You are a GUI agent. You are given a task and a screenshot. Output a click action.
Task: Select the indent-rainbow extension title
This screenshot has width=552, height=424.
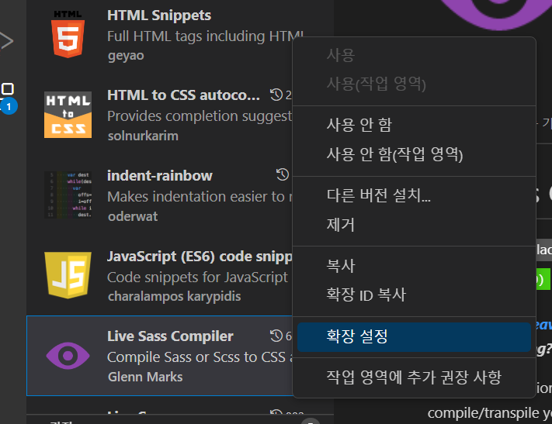[x=159, y=176]
